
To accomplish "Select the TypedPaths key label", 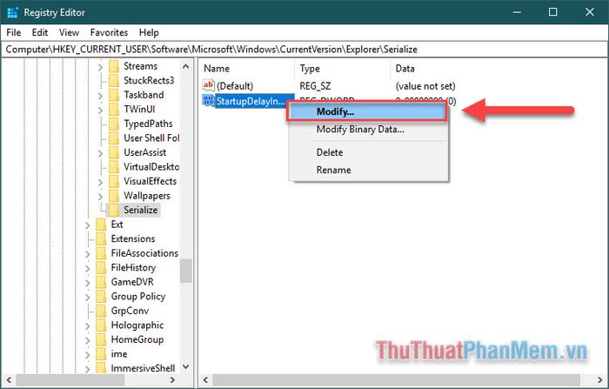I will (x=148, y=124).
